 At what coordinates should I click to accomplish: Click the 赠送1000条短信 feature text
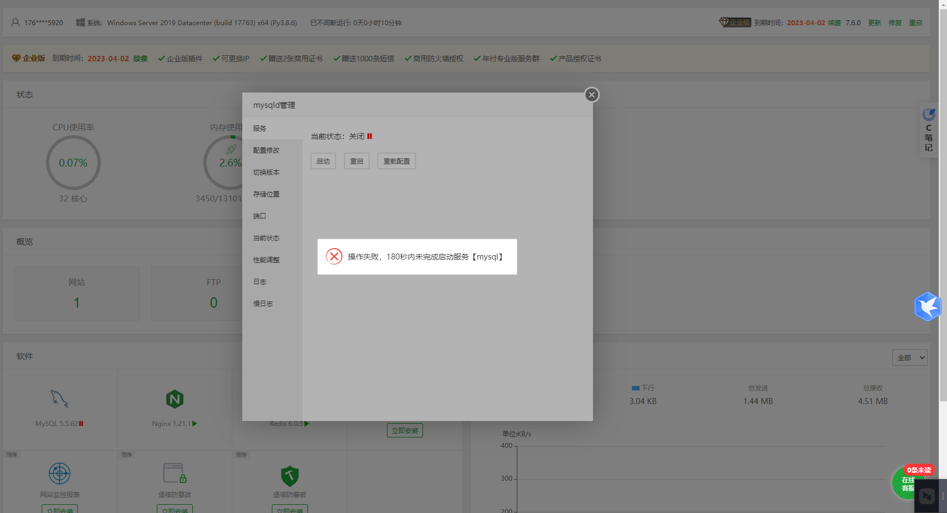coord(368,59)
